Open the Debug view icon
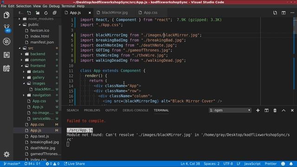The image size is (297, 167). (6, 41)
